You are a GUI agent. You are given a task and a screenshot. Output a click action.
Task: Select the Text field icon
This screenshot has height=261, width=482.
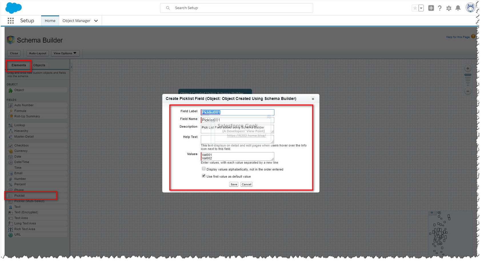[x=11, y=207]
